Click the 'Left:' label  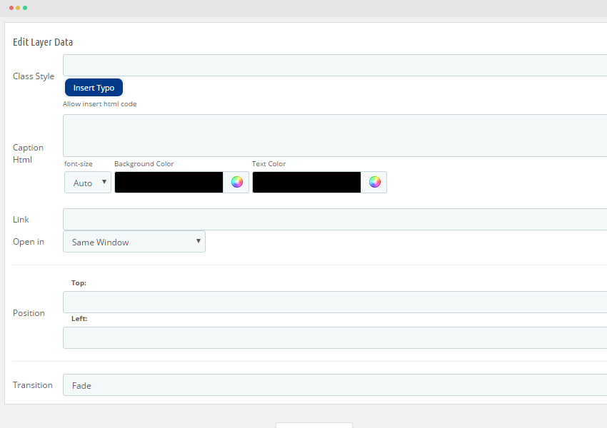click(79, 319)
